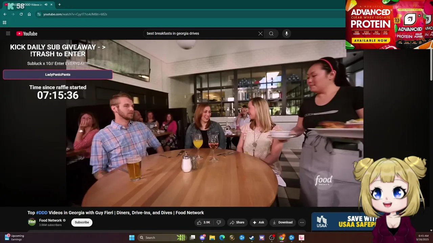The image size is (433, 243).
Task: Open the Share dialog
Action: 237,222
